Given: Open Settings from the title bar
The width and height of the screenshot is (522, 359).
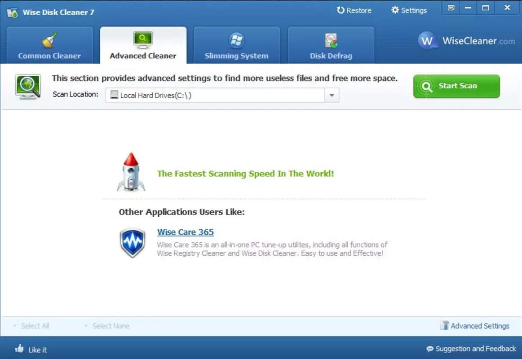Looking at the screenshot, I should click(409, 10).
